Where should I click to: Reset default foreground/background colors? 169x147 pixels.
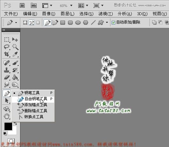point(5,134)
